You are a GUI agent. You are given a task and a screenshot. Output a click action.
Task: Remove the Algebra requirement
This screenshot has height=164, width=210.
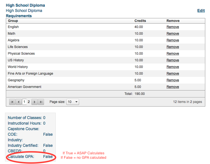click(x=173, y=40)
